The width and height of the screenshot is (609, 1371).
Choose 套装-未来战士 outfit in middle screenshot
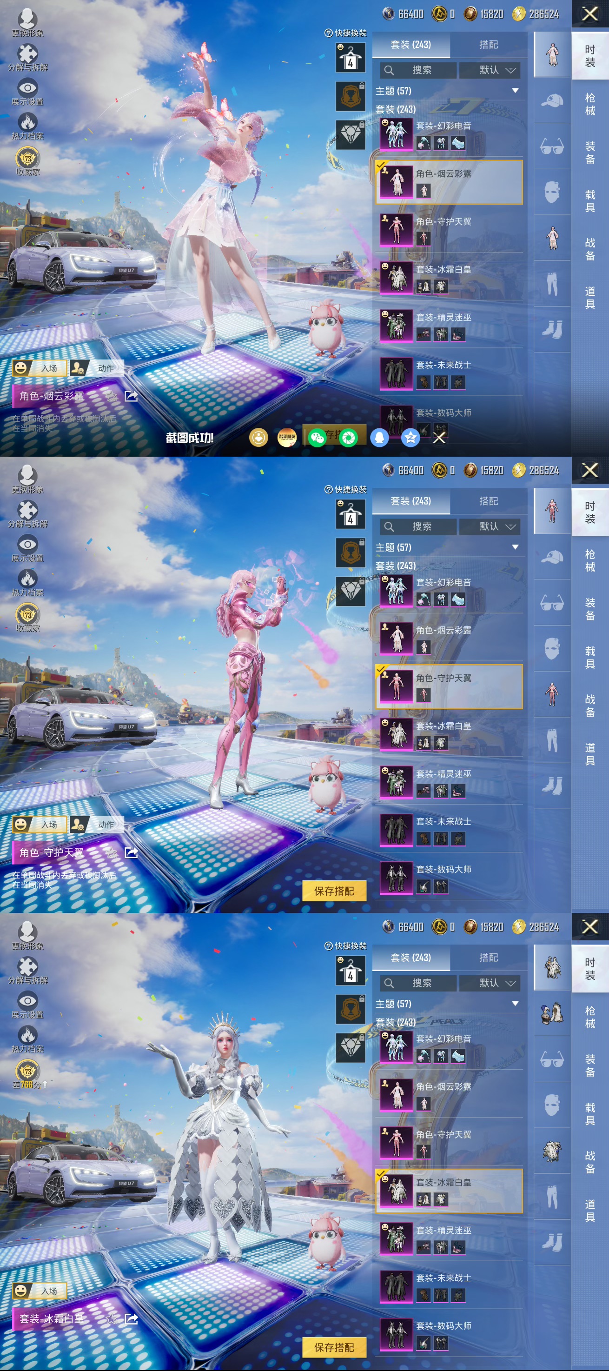point(450,830)
